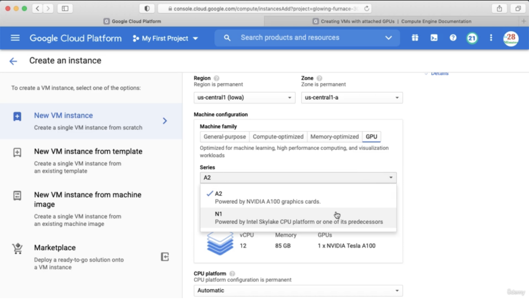Click the Google Cloud Platform logo
Image resolution: width=529 pixels, height=300 pixels.
[75, 38]
